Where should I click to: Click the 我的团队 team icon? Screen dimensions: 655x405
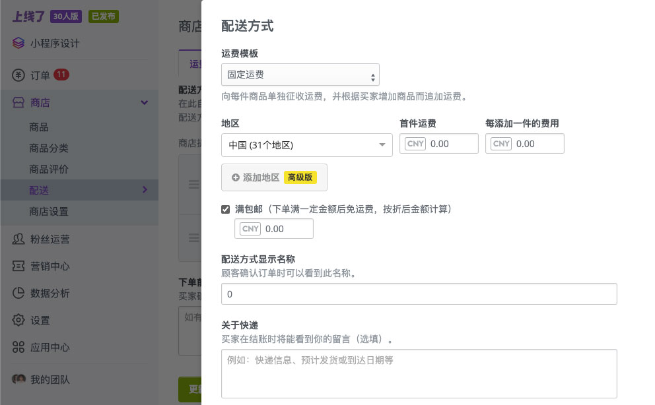(x=18, y=379)
